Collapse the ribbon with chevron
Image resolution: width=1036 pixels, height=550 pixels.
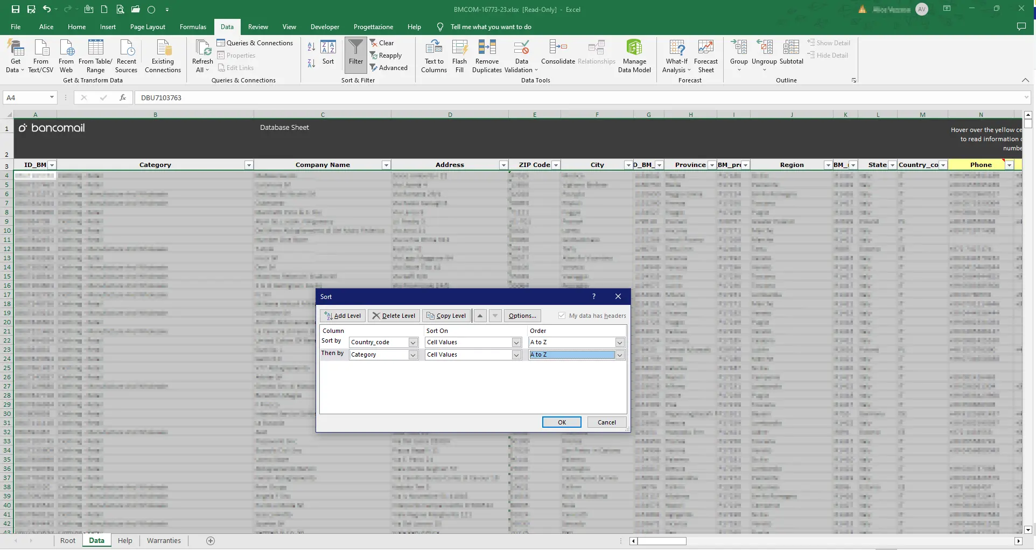(x=1025, y=80)
